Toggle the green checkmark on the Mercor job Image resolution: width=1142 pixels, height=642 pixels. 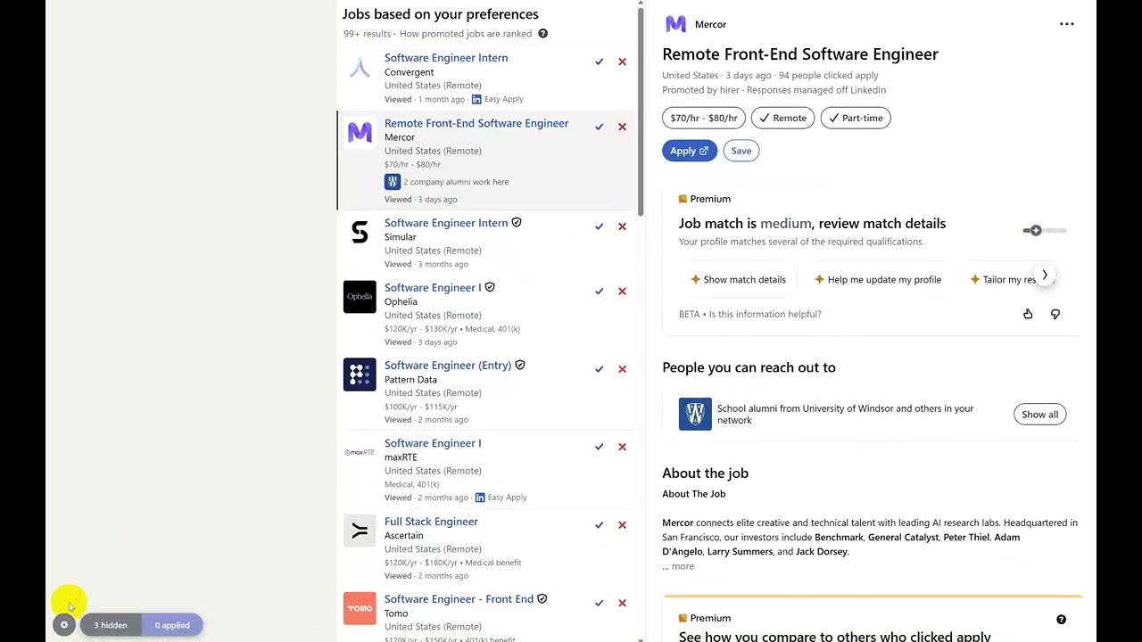[x=599, y=126]
